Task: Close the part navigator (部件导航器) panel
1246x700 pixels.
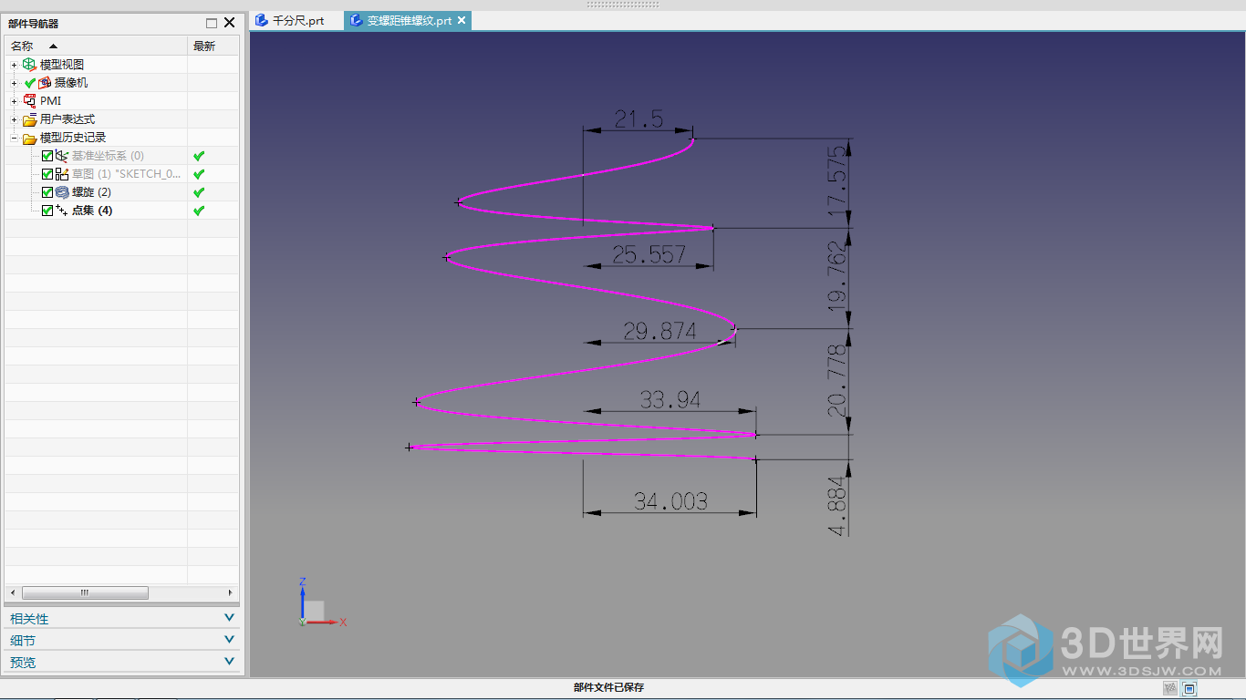Action: point(230,23)
